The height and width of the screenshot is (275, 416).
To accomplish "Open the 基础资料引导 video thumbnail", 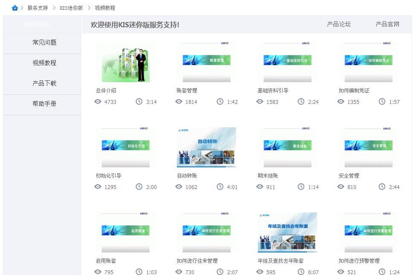I will pyautogui.click(x=288, y=63).
